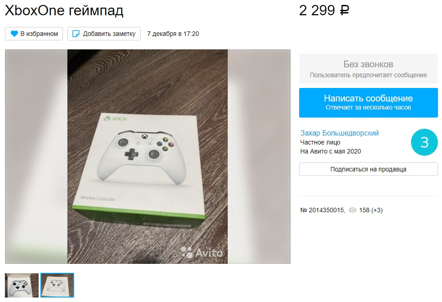Click the eye views counter icon

coord(352,210)
